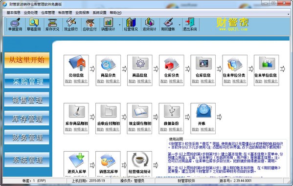The image size is (293, 186).
Task: Switch to 销售管理 in the sidebar
Action: pyautogui.click(x=27, y=99)
